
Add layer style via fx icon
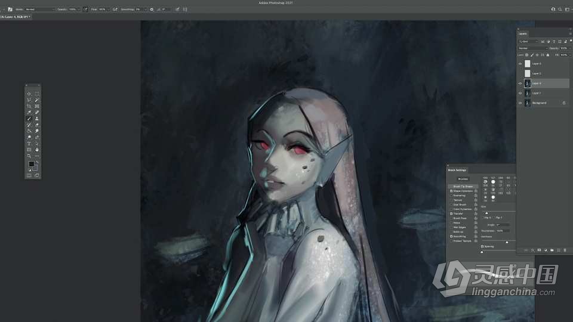[532, 250]
